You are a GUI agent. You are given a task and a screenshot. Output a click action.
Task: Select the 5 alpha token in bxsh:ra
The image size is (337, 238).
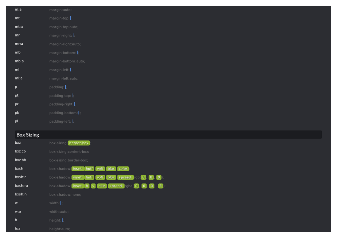click(x=161, y=186)
